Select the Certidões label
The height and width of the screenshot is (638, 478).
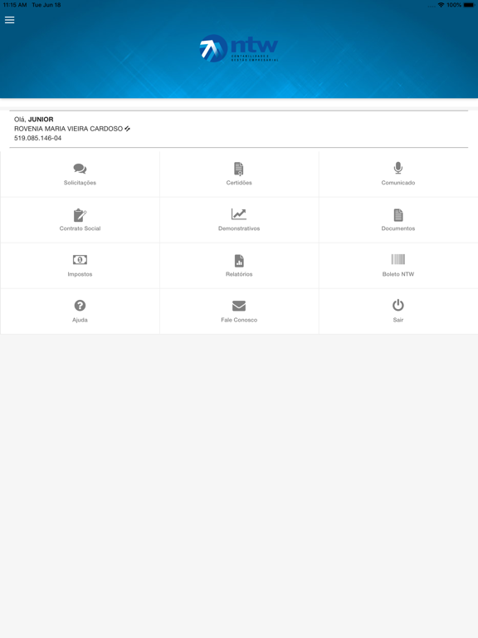(239, 183)
